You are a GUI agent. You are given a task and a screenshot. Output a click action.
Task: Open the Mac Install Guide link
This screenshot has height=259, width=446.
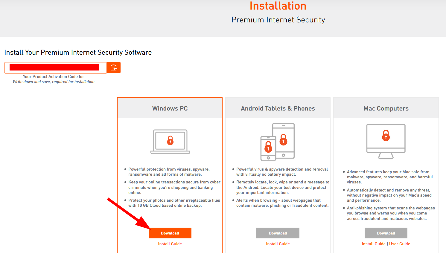pyautogui.click(x=374, y=244)
